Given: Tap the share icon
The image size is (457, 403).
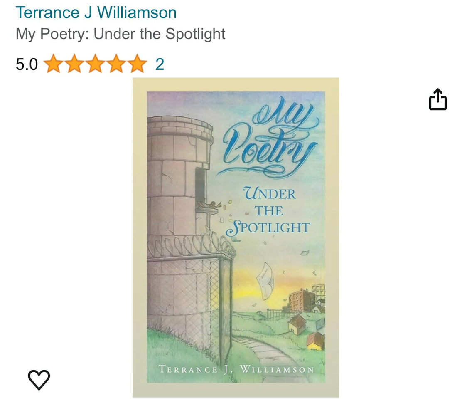Looking at the screenshot, I should (x=437, y=100).
